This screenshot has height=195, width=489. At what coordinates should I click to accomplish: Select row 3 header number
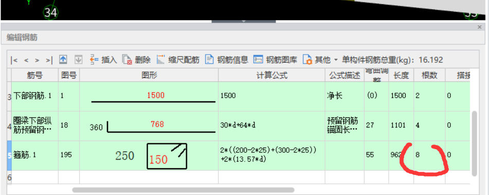coord(9,96)
